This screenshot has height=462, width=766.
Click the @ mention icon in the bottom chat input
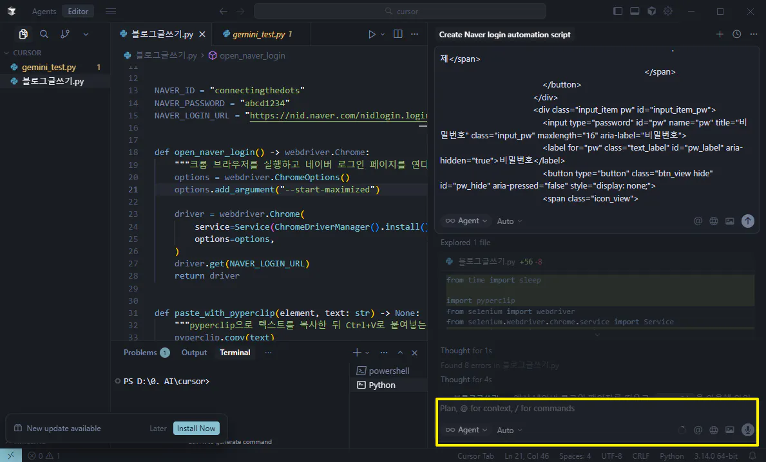coord(698,430)
